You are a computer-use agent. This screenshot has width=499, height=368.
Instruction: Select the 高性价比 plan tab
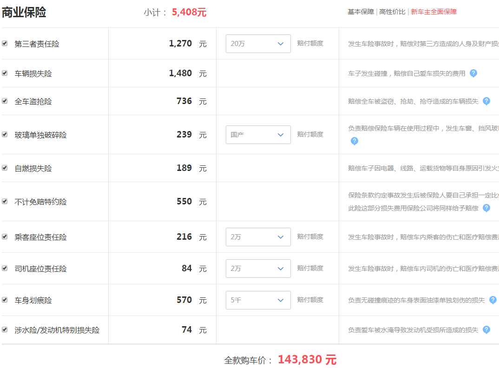click(392, 12)
